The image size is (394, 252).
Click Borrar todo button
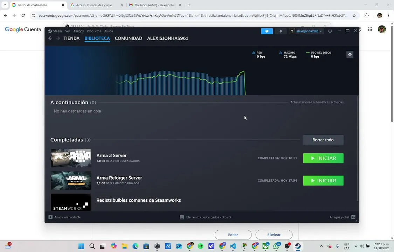[323, 140]
